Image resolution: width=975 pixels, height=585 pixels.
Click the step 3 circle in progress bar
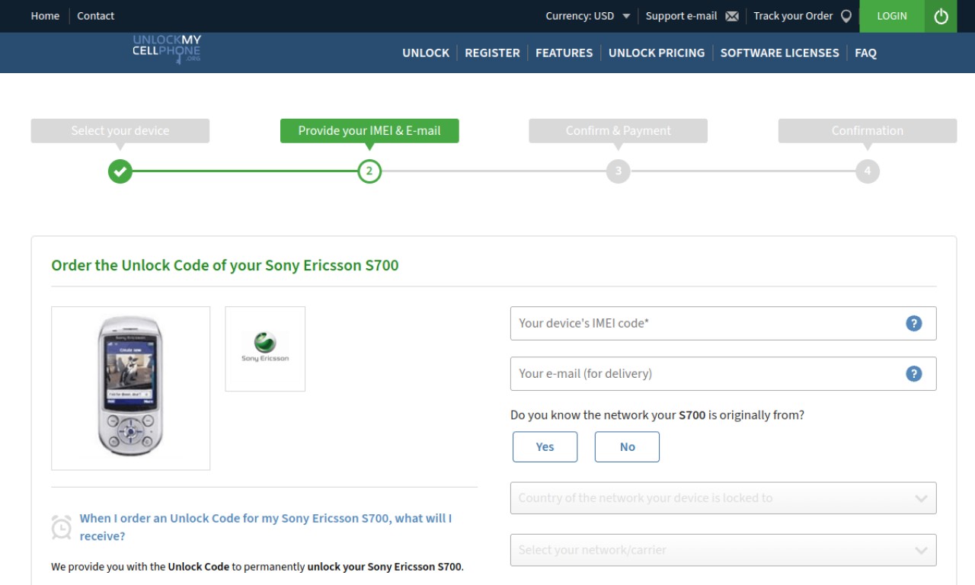coord(619,171)
